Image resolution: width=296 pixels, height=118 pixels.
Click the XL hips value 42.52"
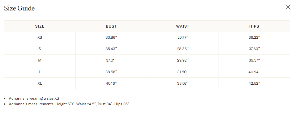click(254, 83)
